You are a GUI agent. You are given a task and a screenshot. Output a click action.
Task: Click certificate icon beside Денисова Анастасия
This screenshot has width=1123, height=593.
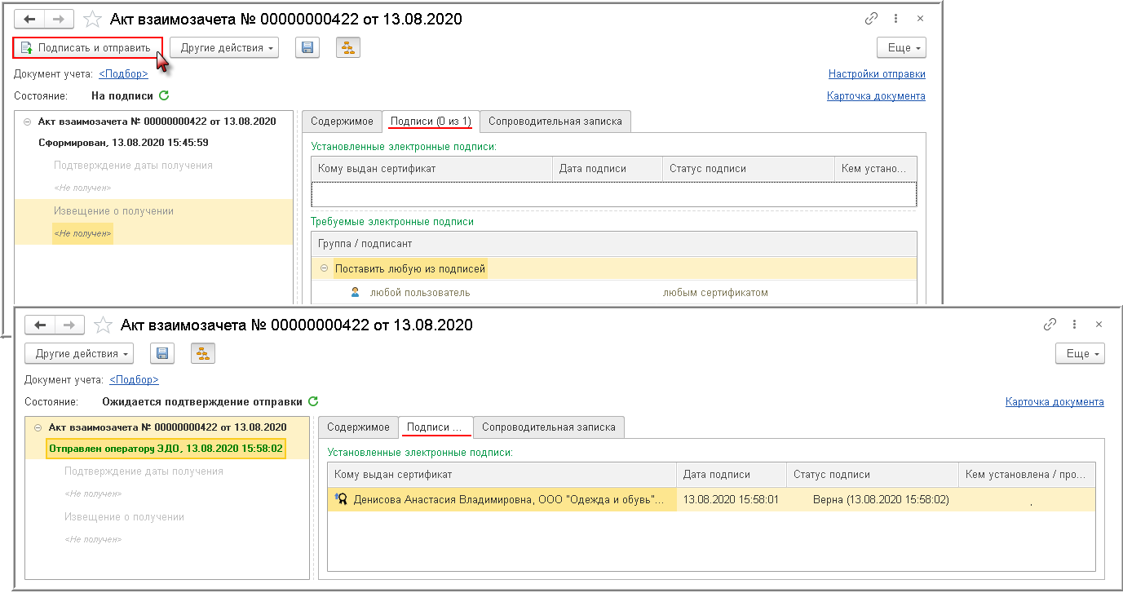pyautogui.click(x=342, y=499)
